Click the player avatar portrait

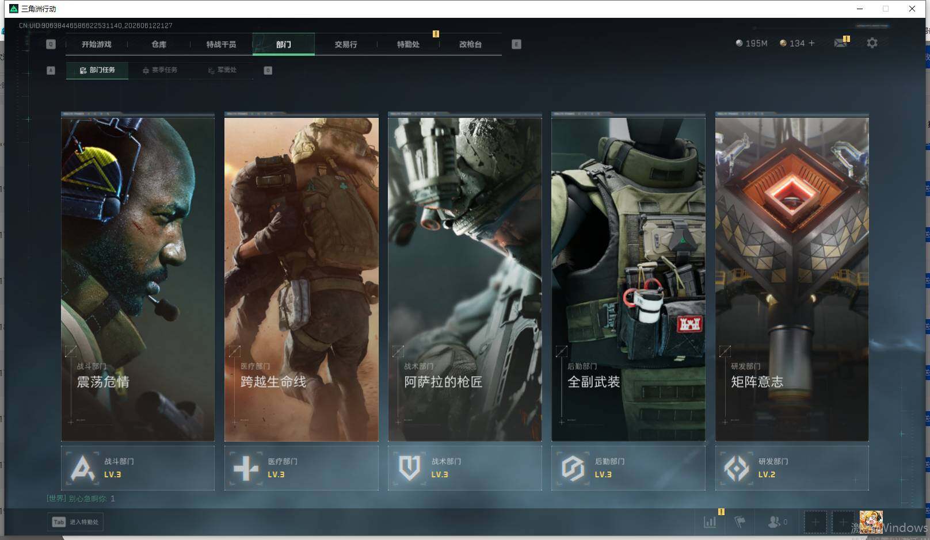pos(871,522)
